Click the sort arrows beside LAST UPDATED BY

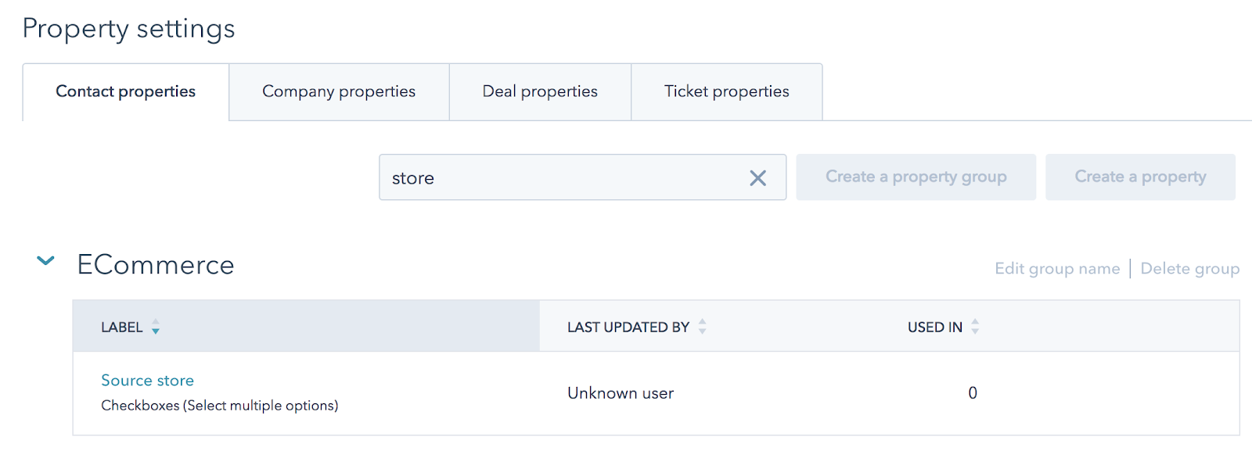[x=703, y=327]
